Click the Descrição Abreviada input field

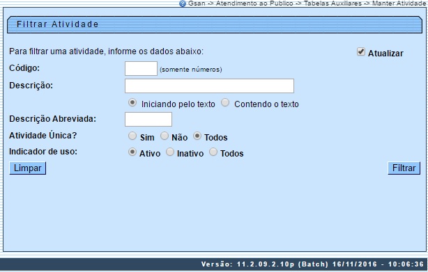(x=148, y=119)
